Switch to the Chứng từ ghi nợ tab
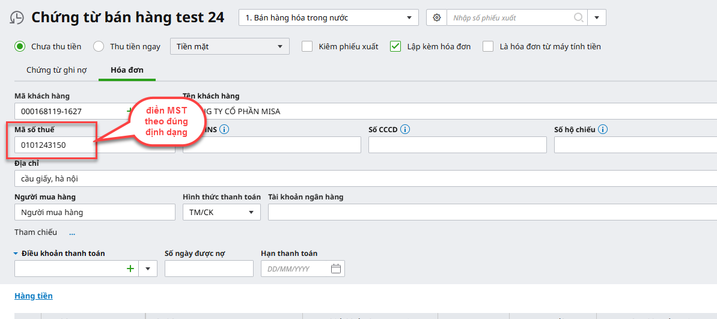The width and height of the screenshot is (717, 319). click(x=56, y=70)
